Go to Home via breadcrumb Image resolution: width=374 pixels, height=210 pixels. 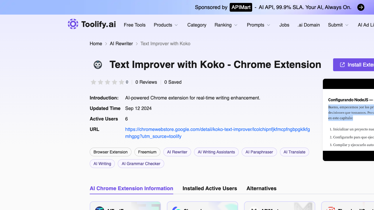[96, 44]
